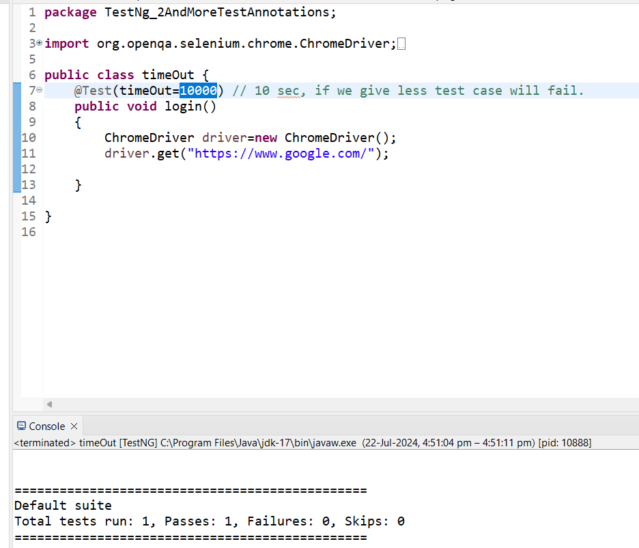This screenshot has height=548, width=639.
Task: Click the import keyword on line 3
Action: pos(66,44)
